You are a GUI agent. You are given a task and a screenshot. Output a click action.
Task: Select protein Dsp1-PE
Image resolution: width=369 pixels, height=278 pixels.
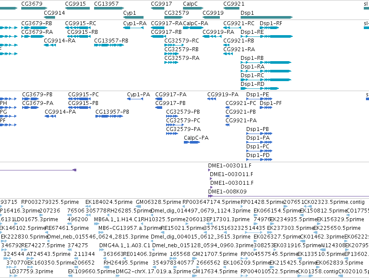tap(258, 95)
